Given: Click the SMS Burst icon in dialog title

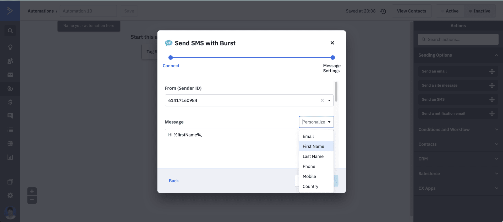Looking at the screenshot, I should click(x=168, y=43).
